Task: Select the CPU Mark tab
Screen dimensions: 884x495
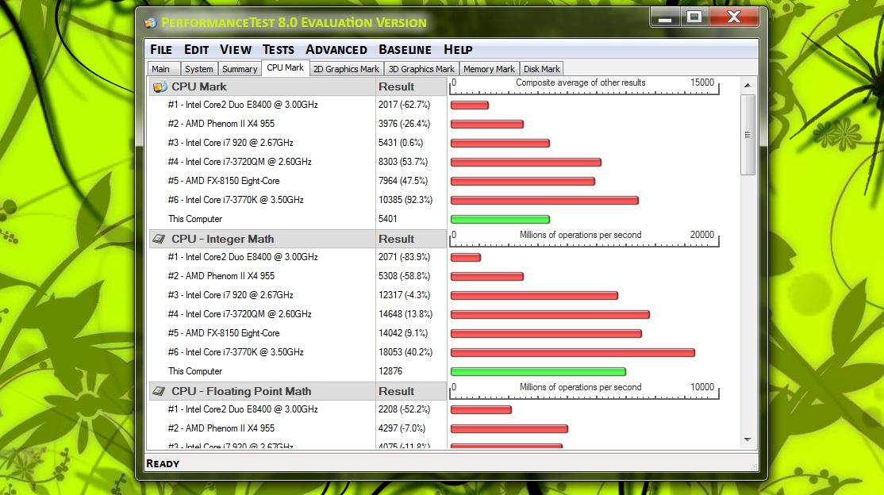Action: (285, 67)
